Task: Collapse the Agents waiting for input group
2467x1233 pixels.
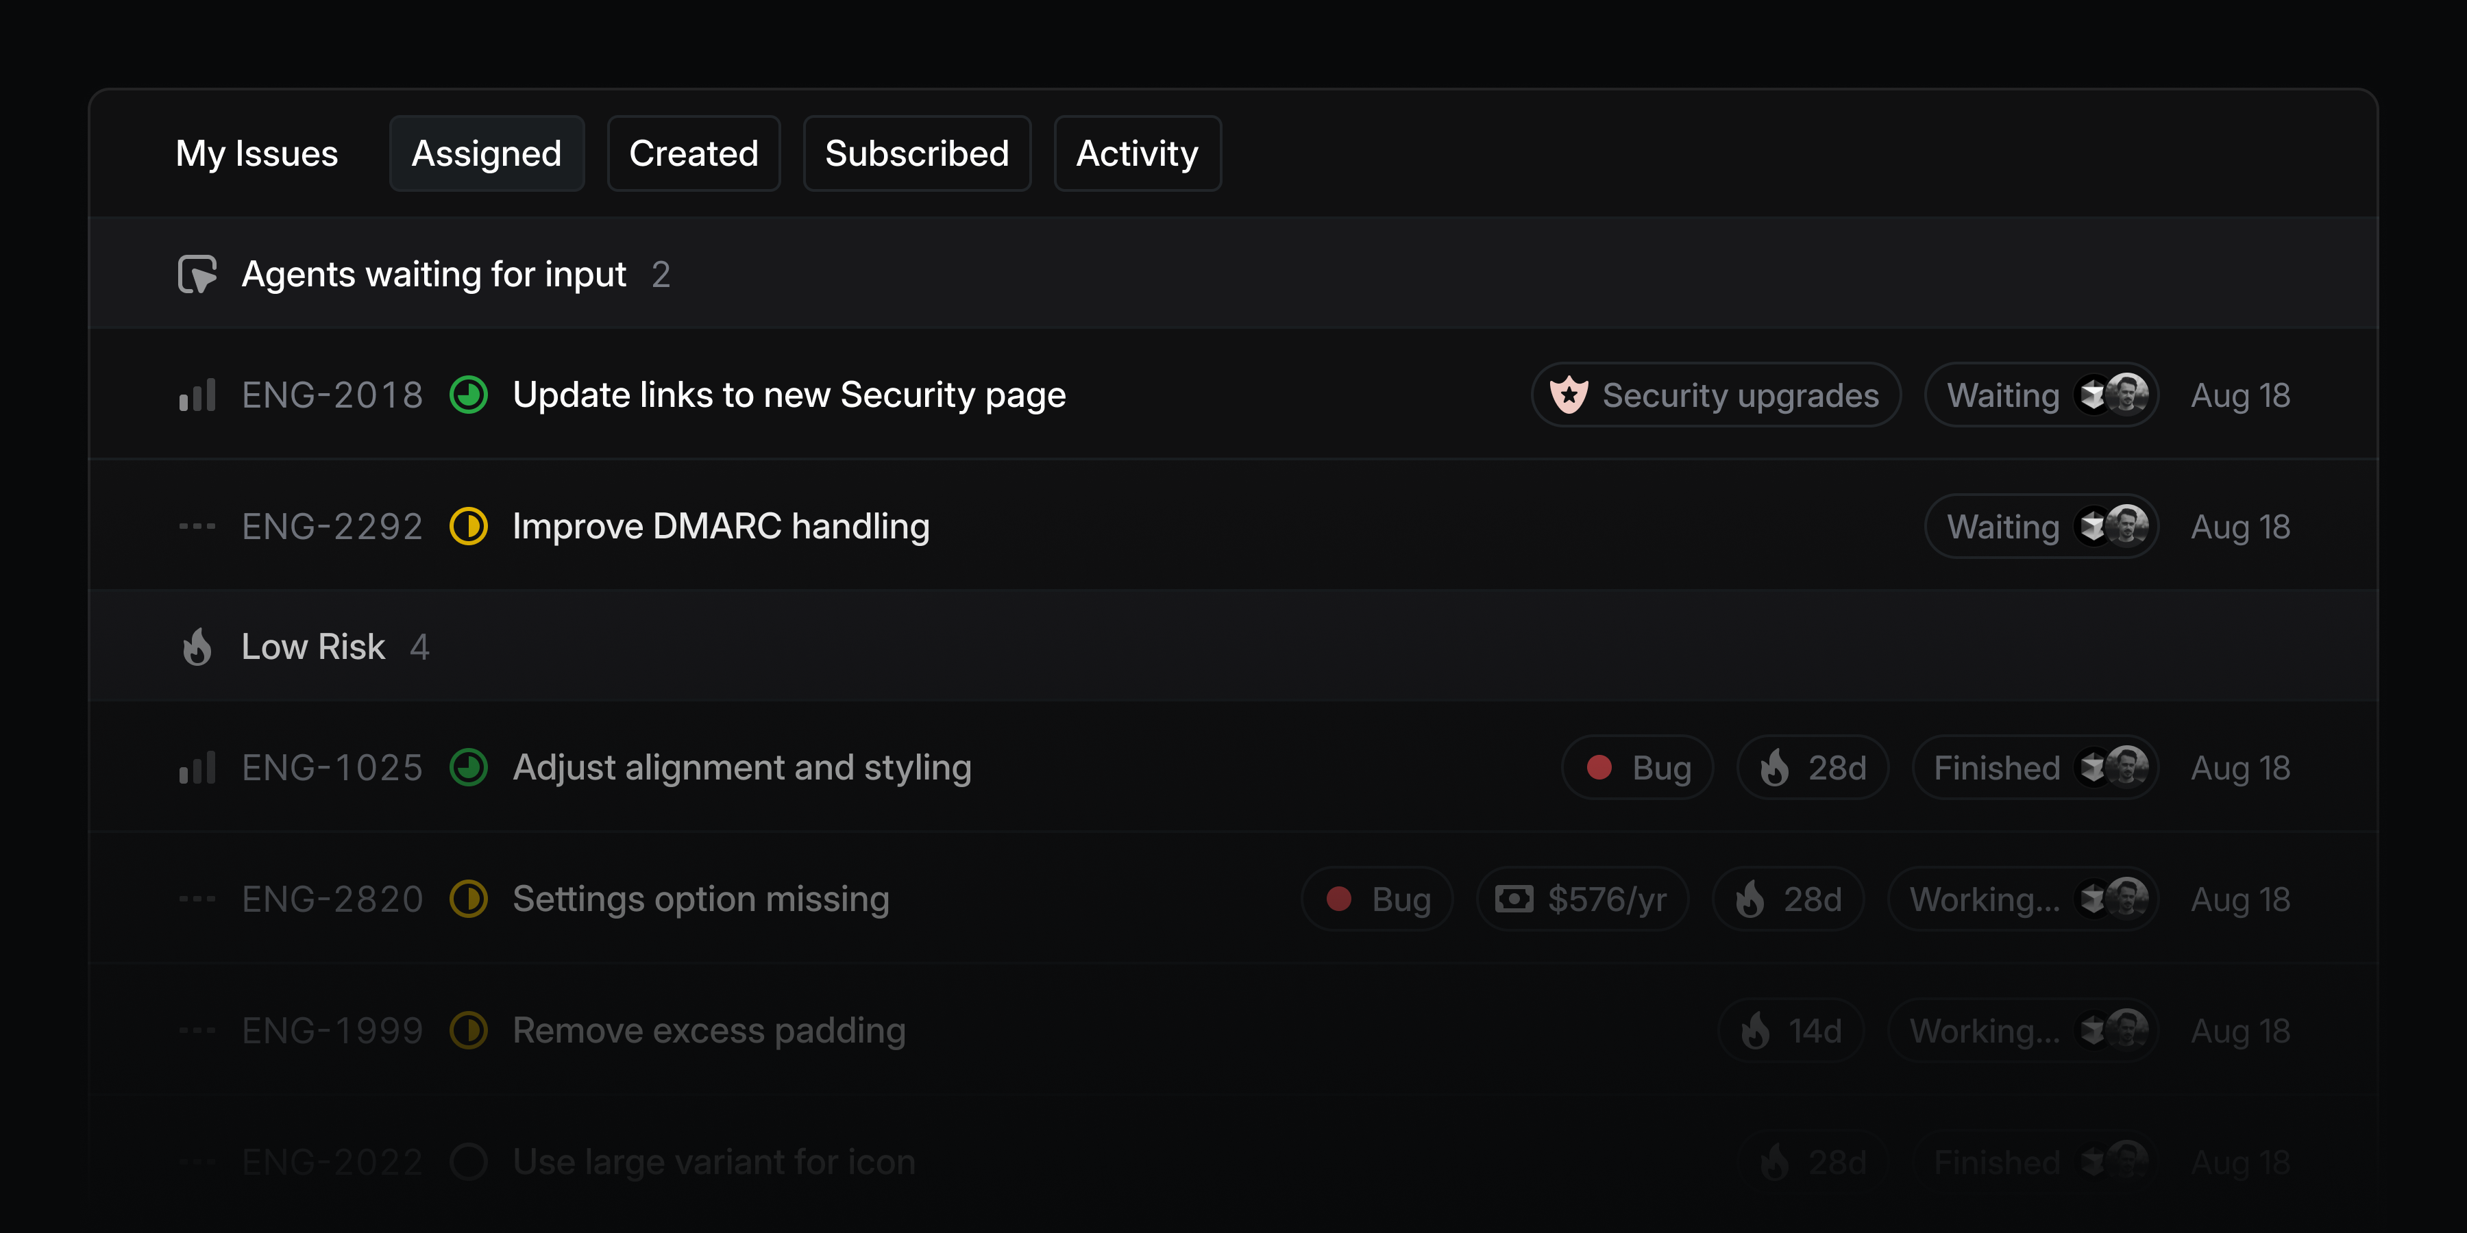Action: click(x=1233, y=275)
